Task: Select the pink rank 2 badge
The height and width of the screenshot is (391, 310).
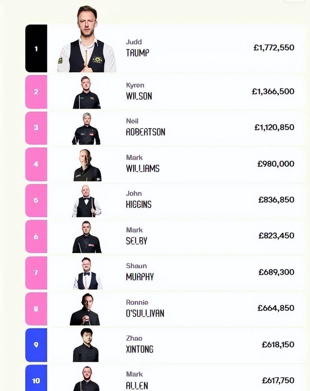Action: 36,92
